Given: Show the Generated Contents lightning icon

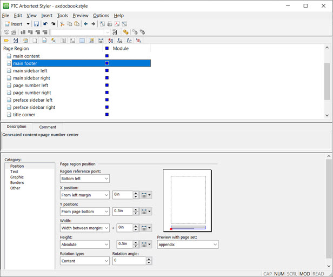Looking at the screenshot, I should coord(54,41).
